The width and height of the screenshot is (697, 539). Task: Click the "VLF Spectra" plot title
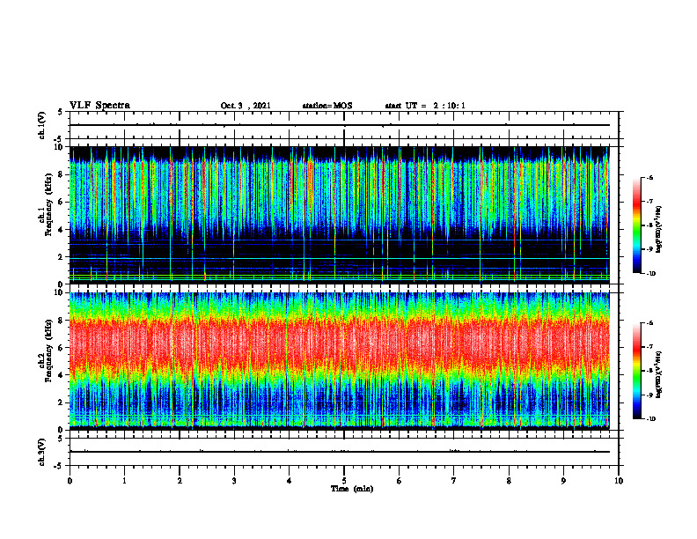pyautogui.click(x=99, y=106)
